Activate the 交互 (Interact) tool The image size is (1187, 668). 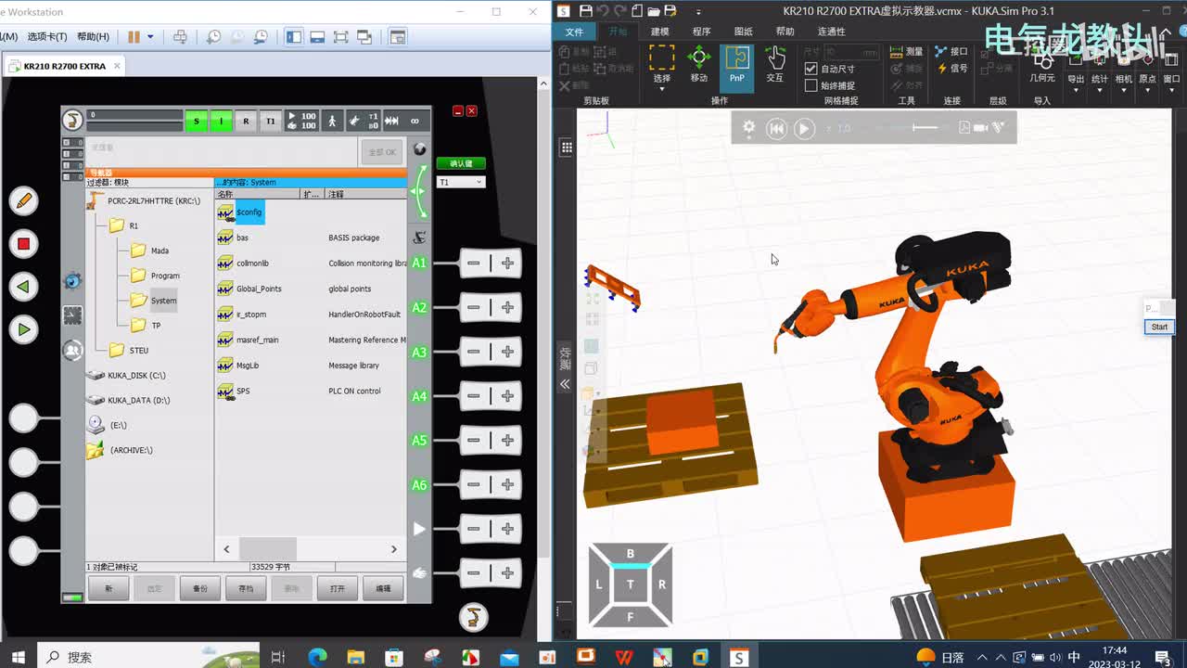coord(774,64)
